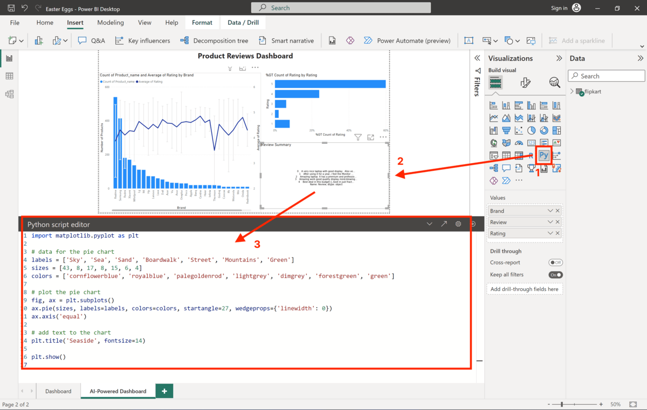
Task: Collapse the Python script editor chevron
Action: coord(430,224)
